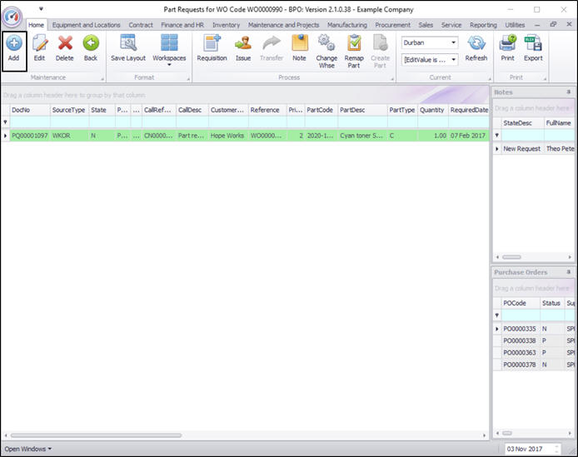The height and width of the screenshot is (457, 578).
Task: Click the Print icon
Action: (x=507, y=42)
